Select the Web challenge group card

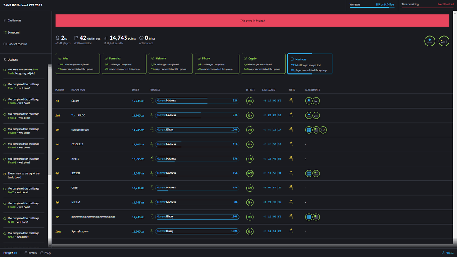(x=77, y=64)
